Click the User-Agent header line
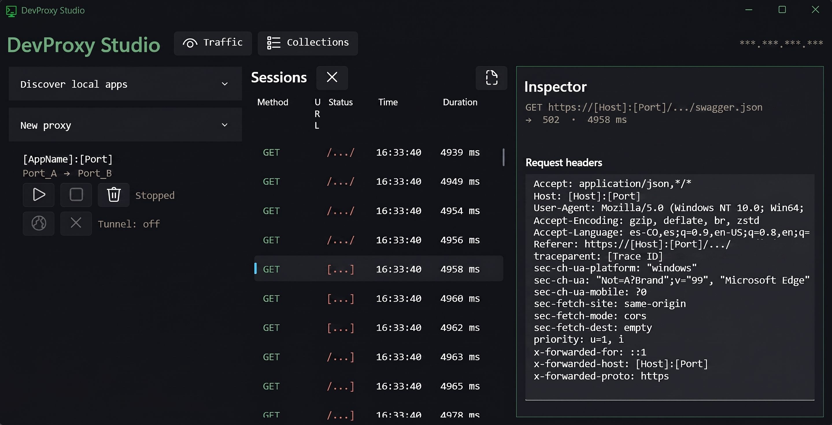The image size is (832, 425). pyautogui.click(x=669, y=208)
